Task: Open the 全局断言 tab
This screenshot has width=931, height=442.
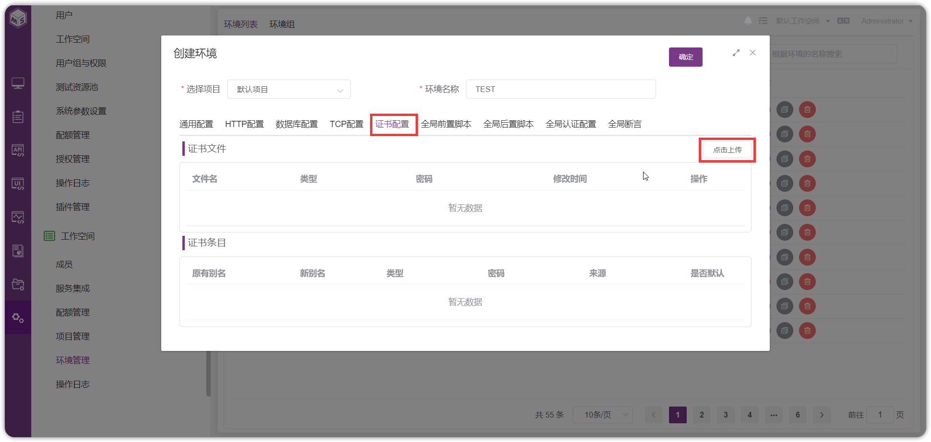Action: pos(625,124)
